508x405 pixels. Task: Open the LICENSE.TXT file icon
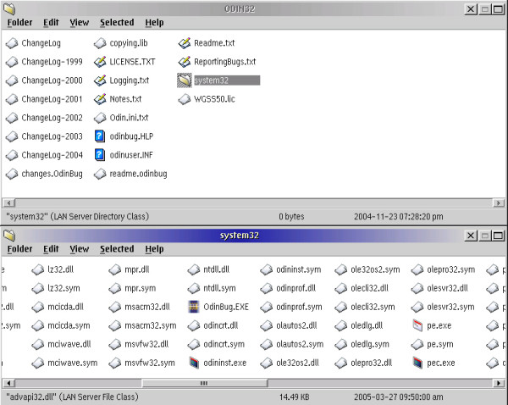[100, 62]
